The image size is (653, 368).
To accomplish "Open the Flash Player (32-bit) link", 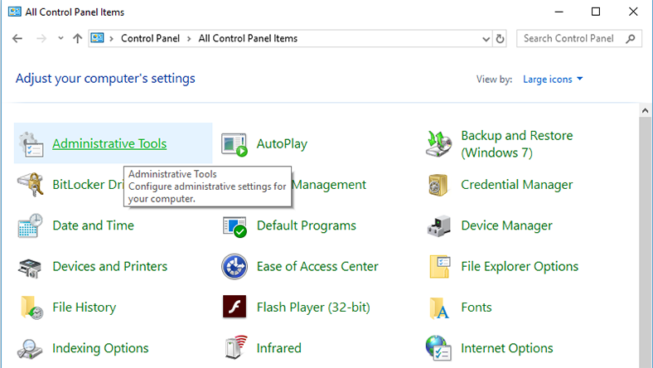I will [x=313, y=307].
